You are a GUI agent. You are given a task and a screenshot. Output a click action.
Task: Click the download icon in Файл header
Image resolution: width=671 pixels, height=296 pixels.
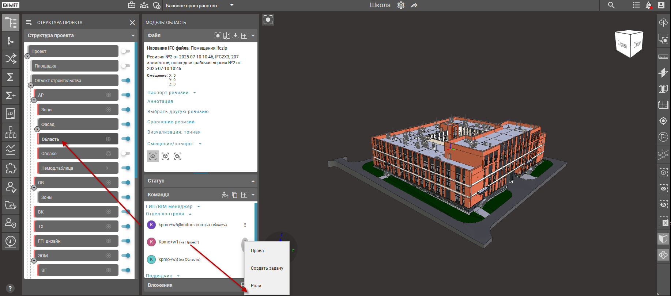pyautogui.click(x=235, y=35)
